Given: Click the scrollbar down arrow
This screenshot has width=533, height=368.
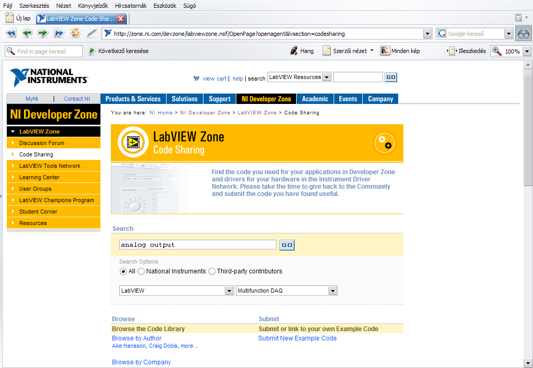Looking at the screenshot, I should click(x=528, y=363).
